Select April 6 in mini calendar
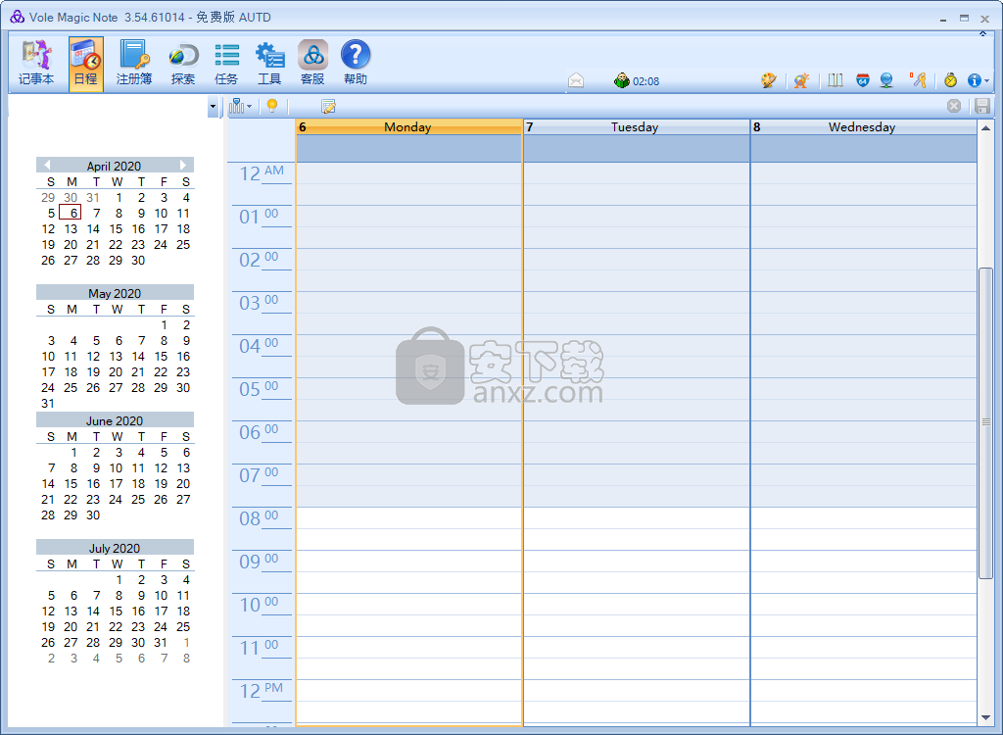This screenshot has height=735, width=1003. 71,213
